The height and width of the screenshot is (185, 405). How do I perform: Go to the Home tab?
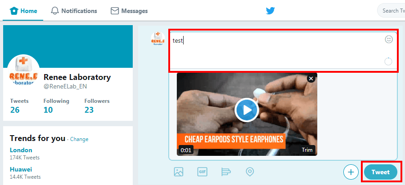[x=23, y=10]
